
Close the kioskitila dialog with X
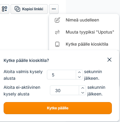click(109, 60)
